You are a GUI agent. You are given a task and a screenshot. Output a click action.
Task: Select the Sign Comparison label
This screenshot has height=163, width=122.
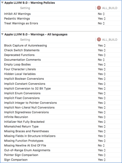pos(16,160)
